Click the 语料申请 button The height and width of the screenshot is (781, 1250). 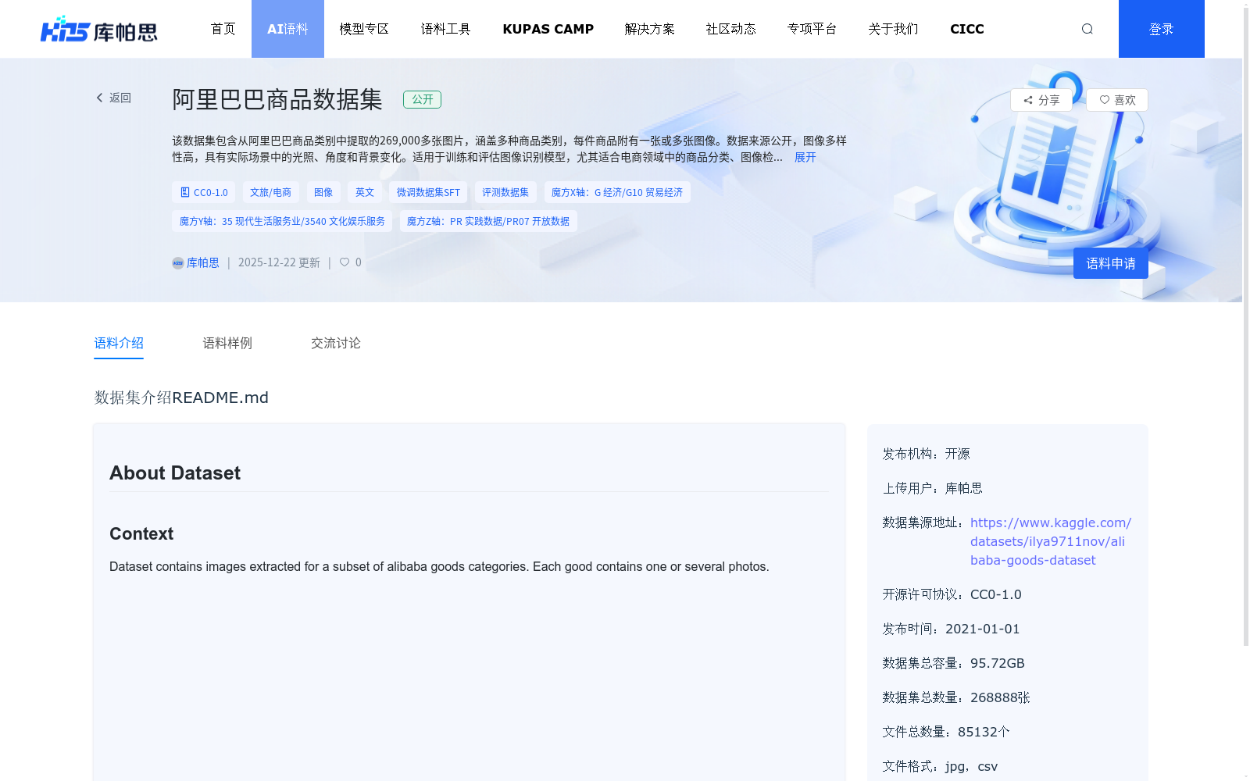click(x=1110, y=263)
